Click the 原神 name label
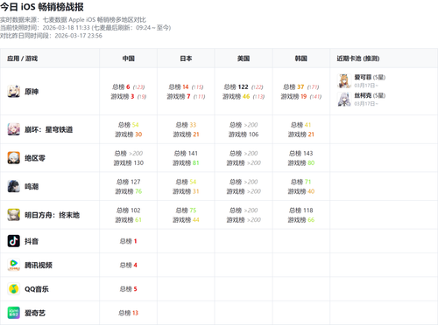The image size is (438, 325). 32,92
